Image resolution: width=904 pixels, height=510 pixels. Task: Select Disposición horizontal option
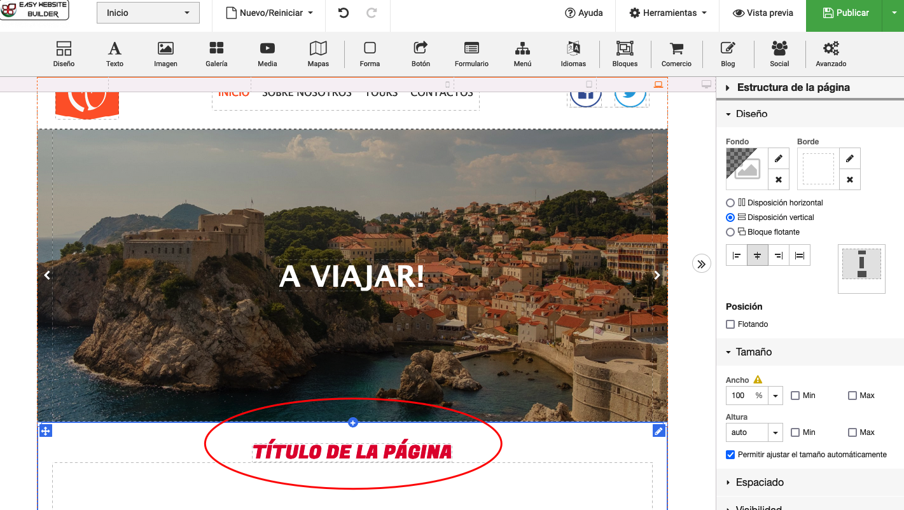[730, 203]
